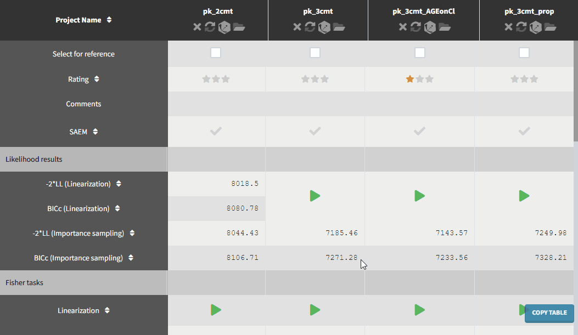Reload the pk_3cmt project
Image resolution: width=578 pixels, height=335 pixels.
pyautogui.click(x=310, y=27)
